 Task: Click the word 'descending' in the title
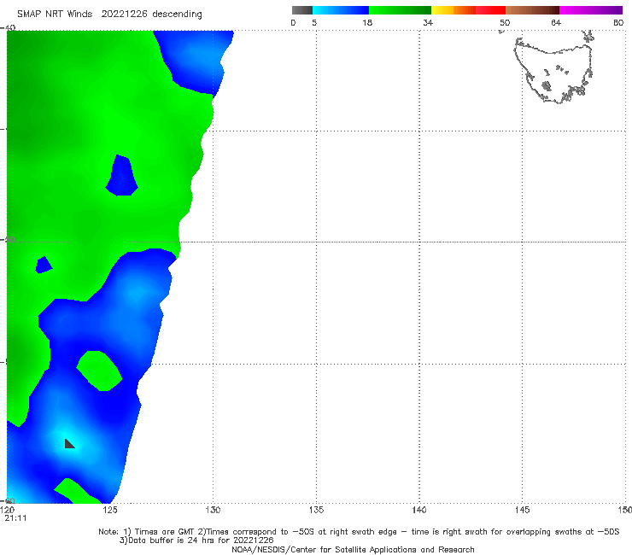click(x=178, y=15)
